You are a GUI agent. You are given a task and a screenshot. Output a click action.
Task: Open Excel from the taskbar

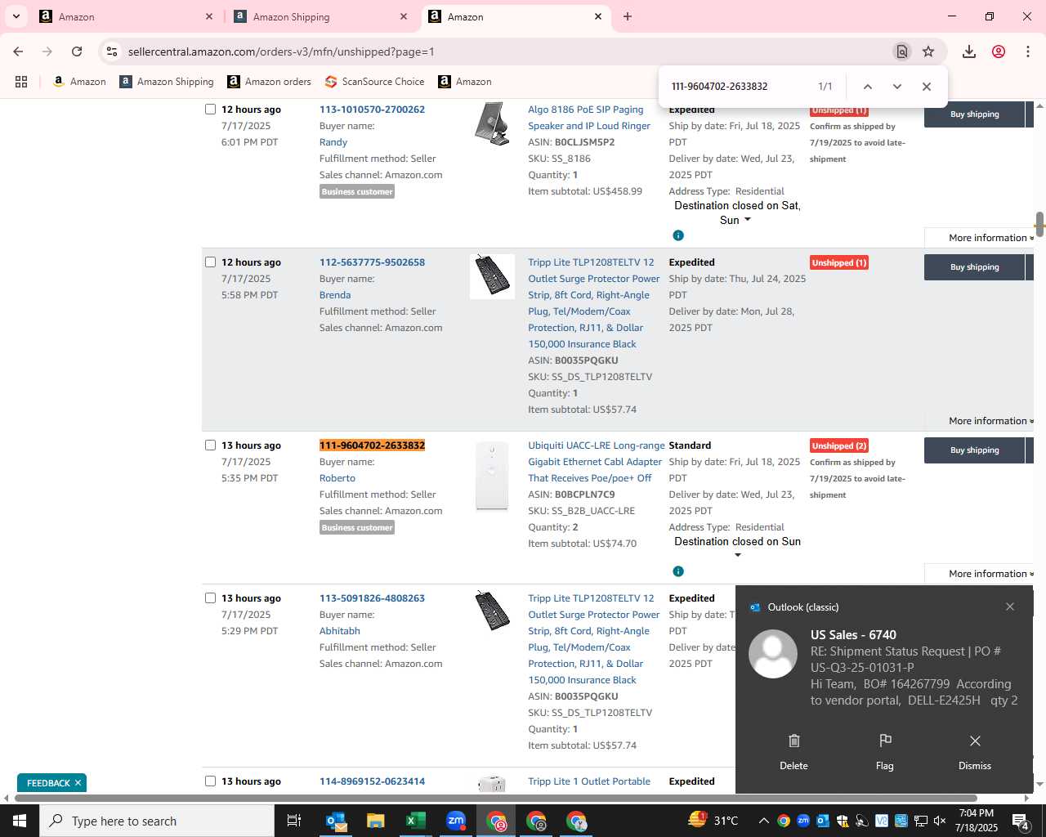tap(415, 821)
